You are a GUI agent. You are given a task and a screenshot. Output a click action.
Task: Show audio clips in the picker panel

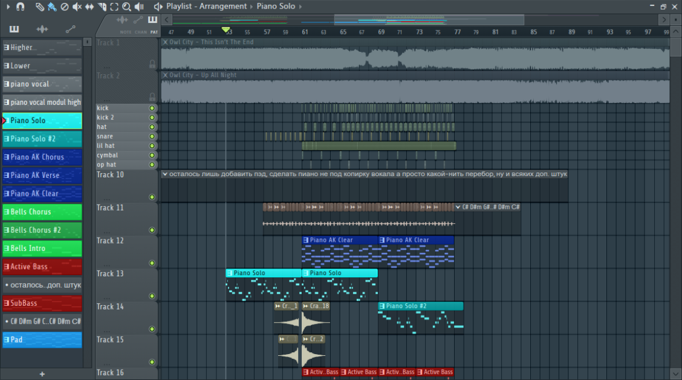coord(42,29)
